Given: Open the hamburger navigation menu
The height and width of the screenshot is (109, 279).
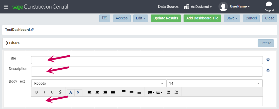Looking at the screenshot, I should pyautogui.click(x=6, y=7).
